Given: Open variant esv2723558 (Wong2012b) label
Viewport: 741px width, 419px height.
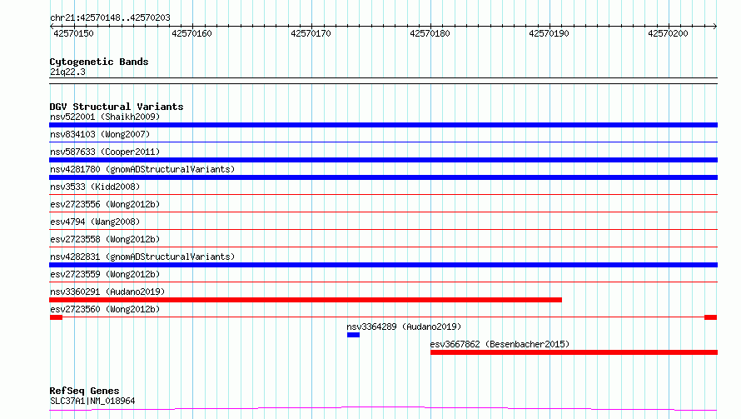Looking at the screenshot, I should click(x=105, y=239).
